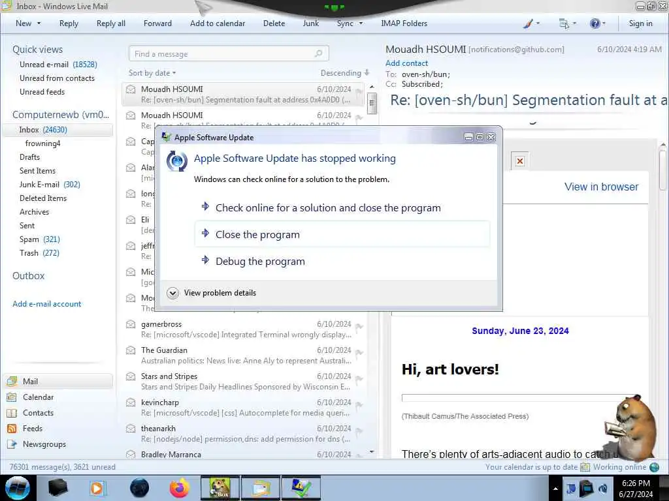Open the Junk E-mail folder
The width and height of the screenshot is (669, 501).
(50, 185)
